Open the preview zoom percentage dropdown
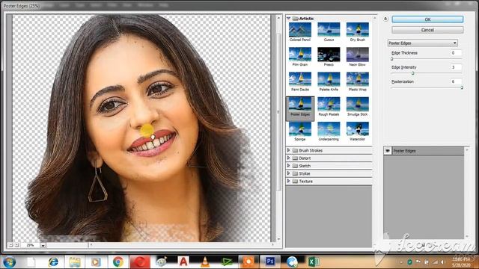Image resolution: width=479 pixels, height=269 pixels. click(x=43, y=245)
